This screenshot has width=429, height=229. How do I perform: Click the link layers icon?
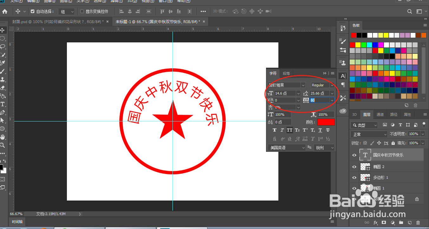click(x=367, y=223)
